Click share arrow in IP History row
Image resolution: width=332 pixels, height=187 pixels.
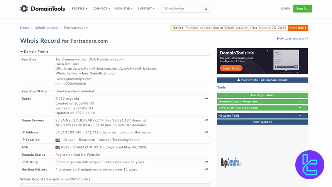[207, 162]
